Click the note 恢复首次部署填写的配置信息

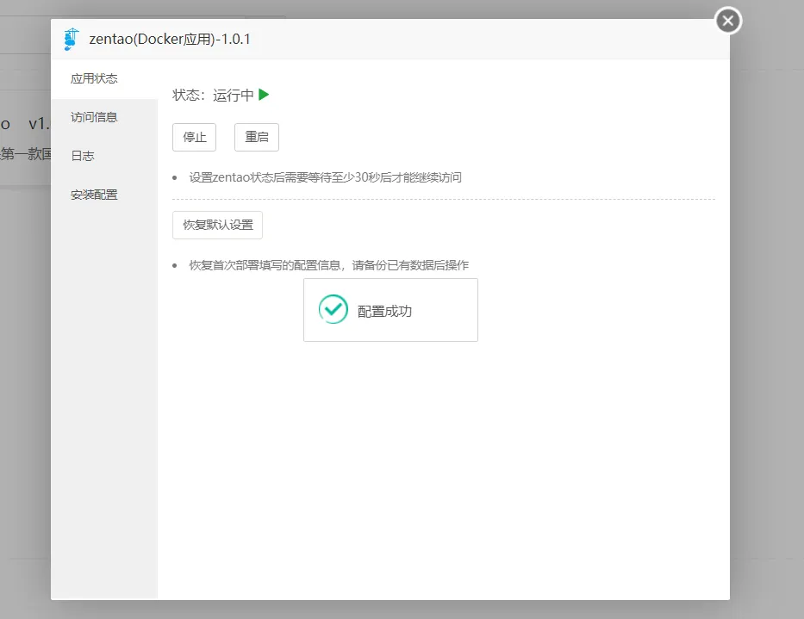[x=328, y=265]
